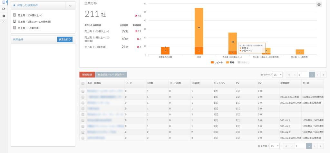This screenshot has height=153, width=330.
Task: Check the first company row checkbox
Action: pyautogui.click(x=83, y=91)
